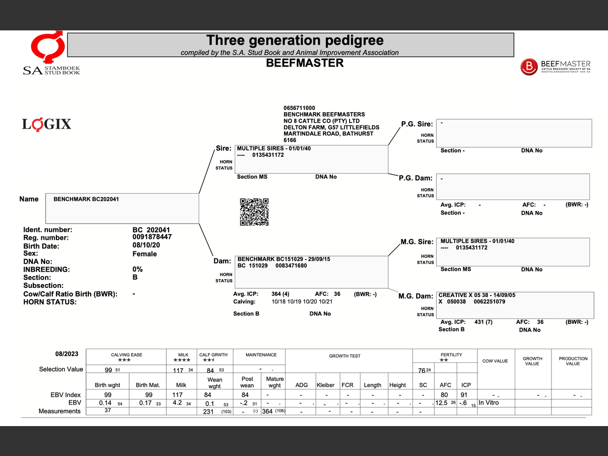
Task: Click the M.G. Dam box 'CREATIVE X 05 38'
Action: pos(515,305)
